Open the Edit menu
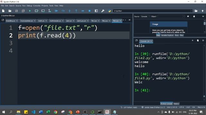 6,6
